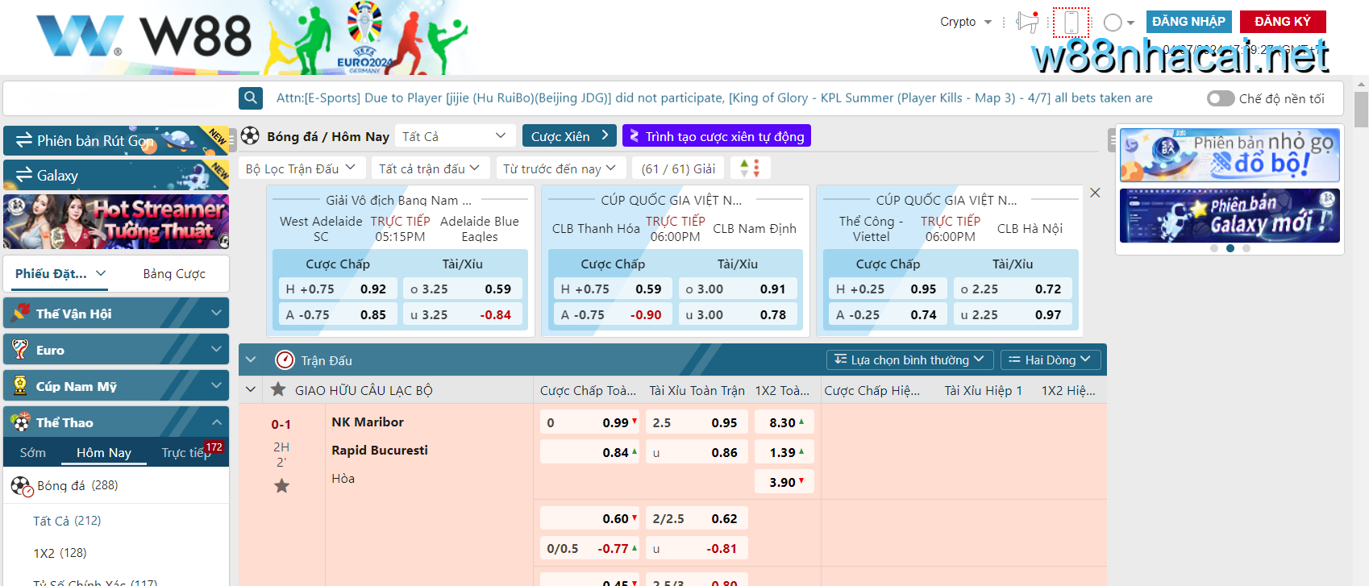The height and width of the screenshot is (586, 1369).
Task: Switch to Bảng Cược tab
Action: [x=174, y=274]
